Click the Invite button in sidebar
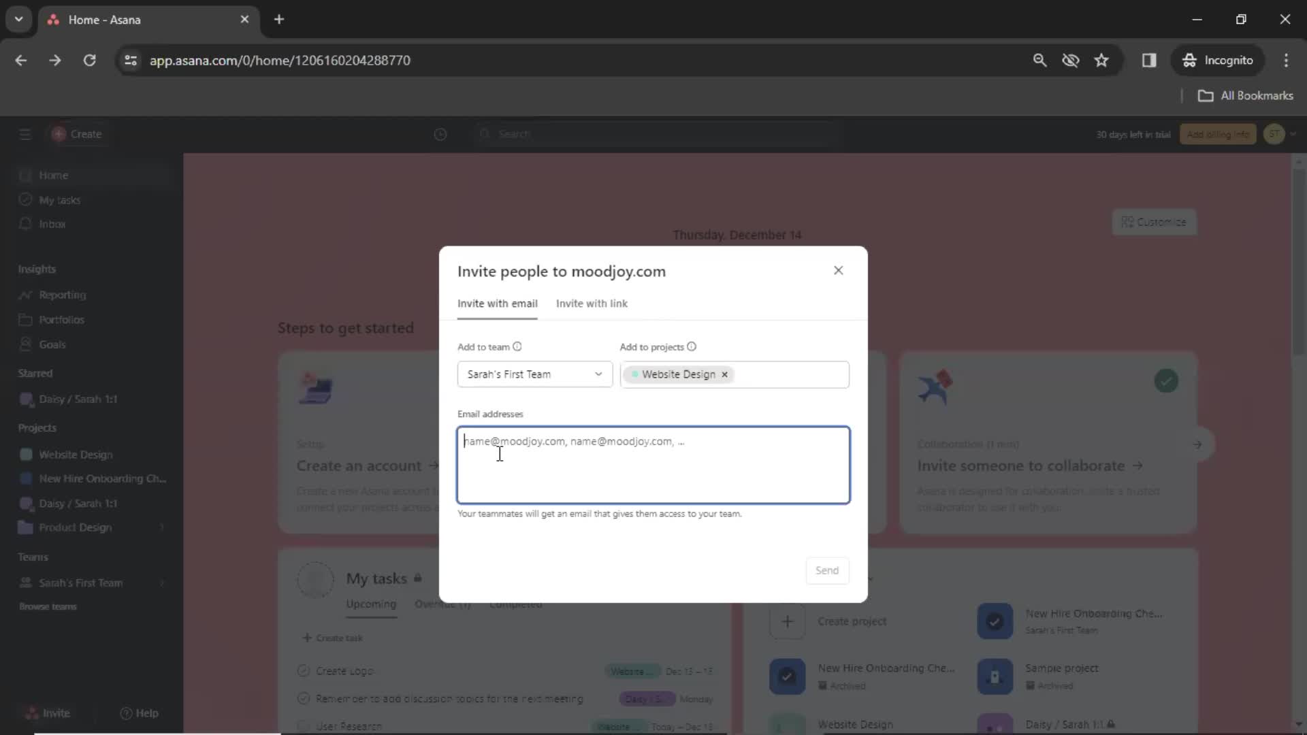 point(48,713)
